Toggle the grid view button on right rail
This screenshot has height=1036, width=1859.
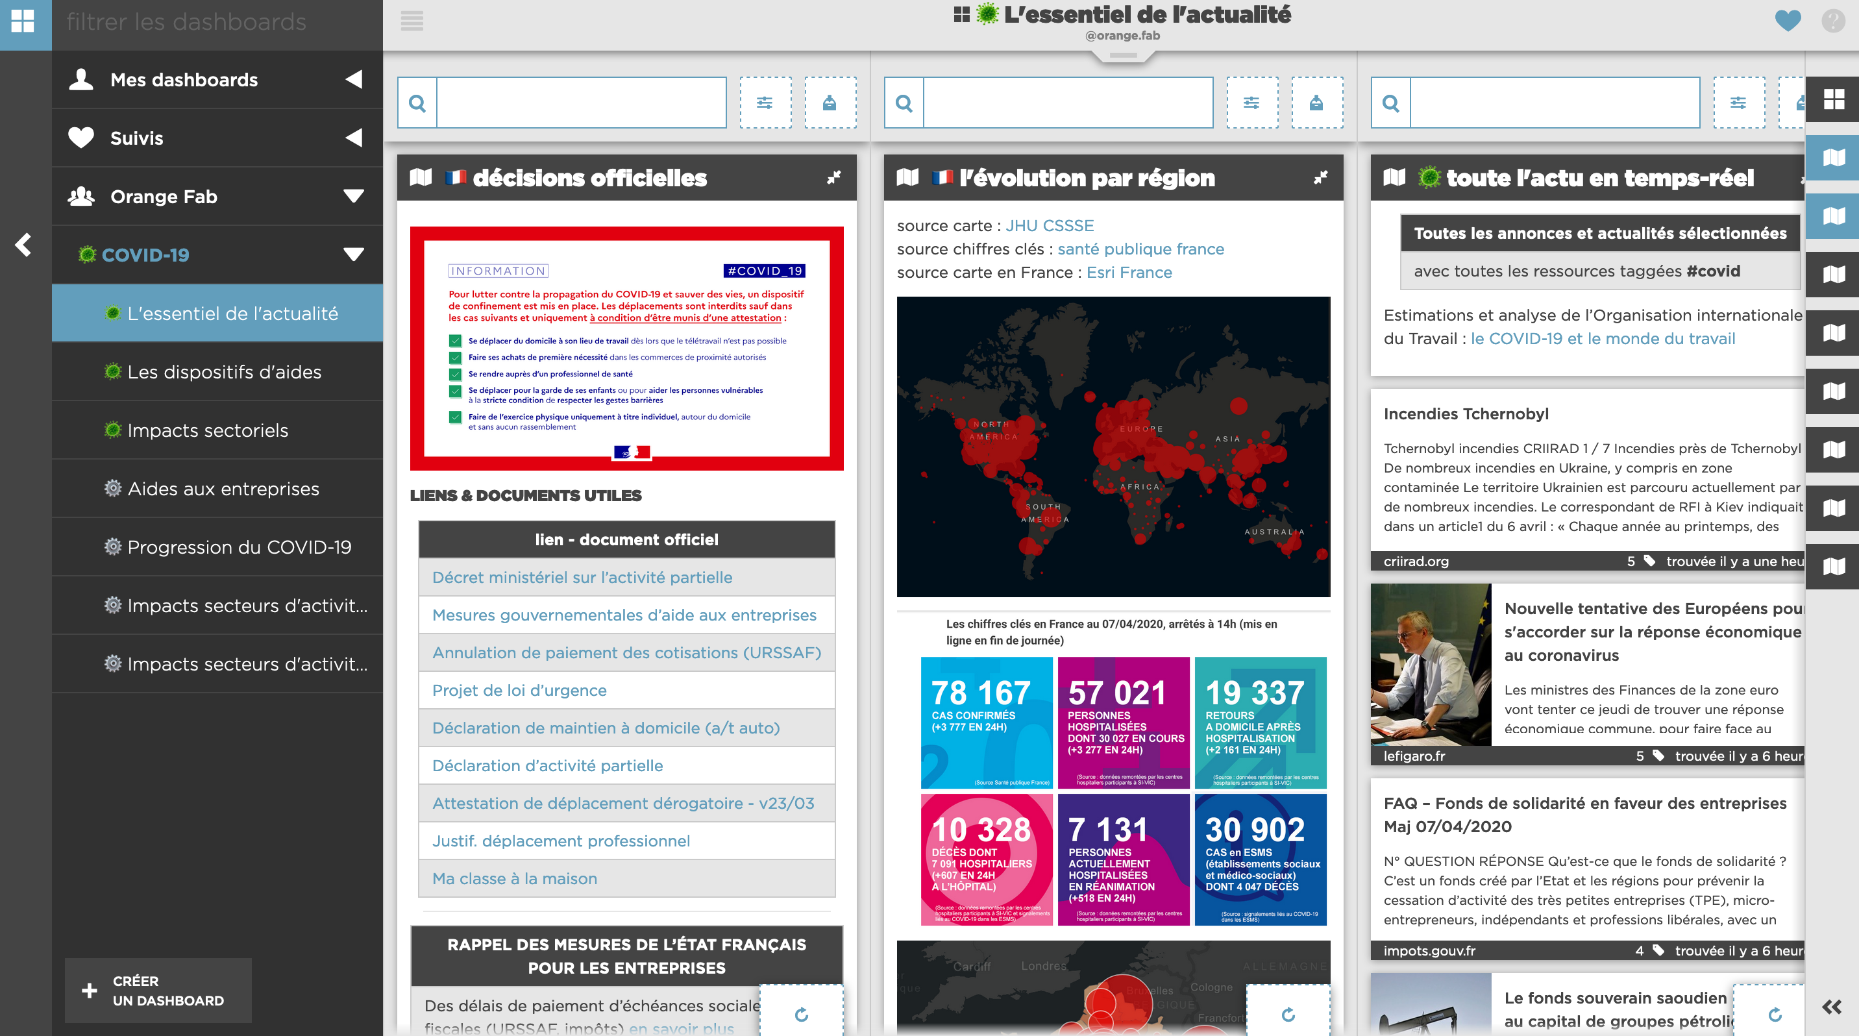pos(1833,99)
